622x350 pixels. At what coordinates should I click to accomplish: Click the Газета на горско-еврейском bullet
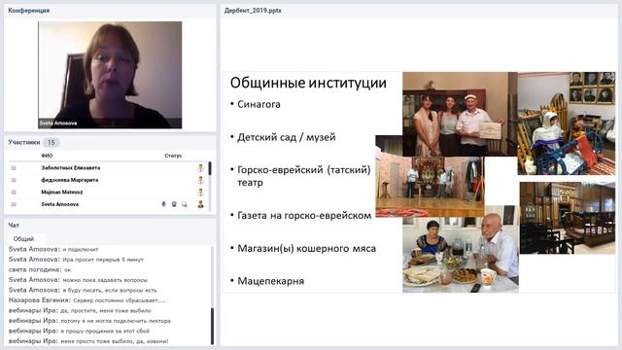point(304,216)
